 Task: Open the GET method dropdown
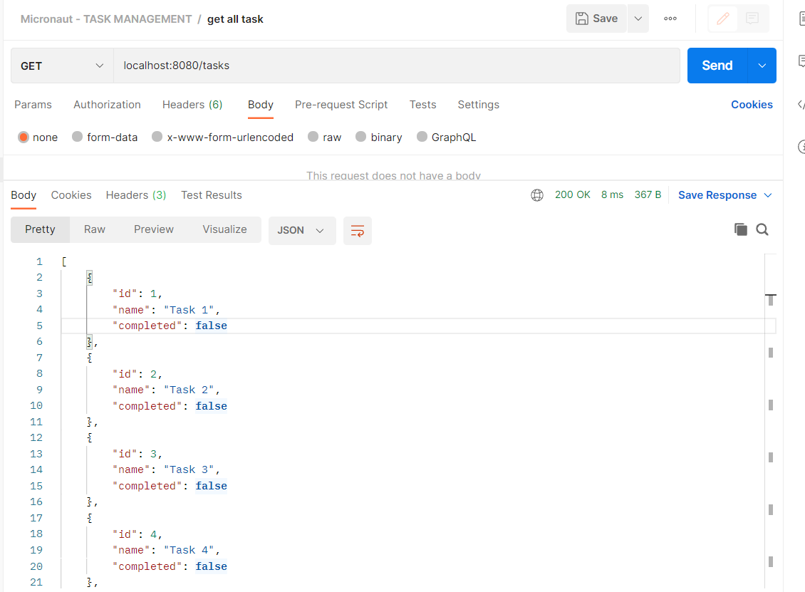(61, 65)
